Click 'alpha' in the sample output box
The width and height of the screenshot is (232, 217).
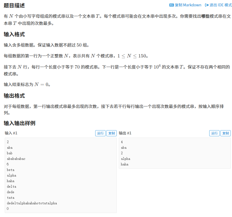tap(125, 159)
